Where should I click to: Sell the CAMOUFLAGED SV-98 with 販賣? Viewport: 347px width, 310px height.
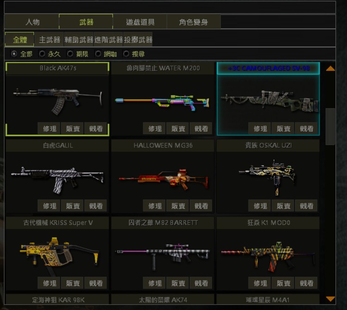283,128
